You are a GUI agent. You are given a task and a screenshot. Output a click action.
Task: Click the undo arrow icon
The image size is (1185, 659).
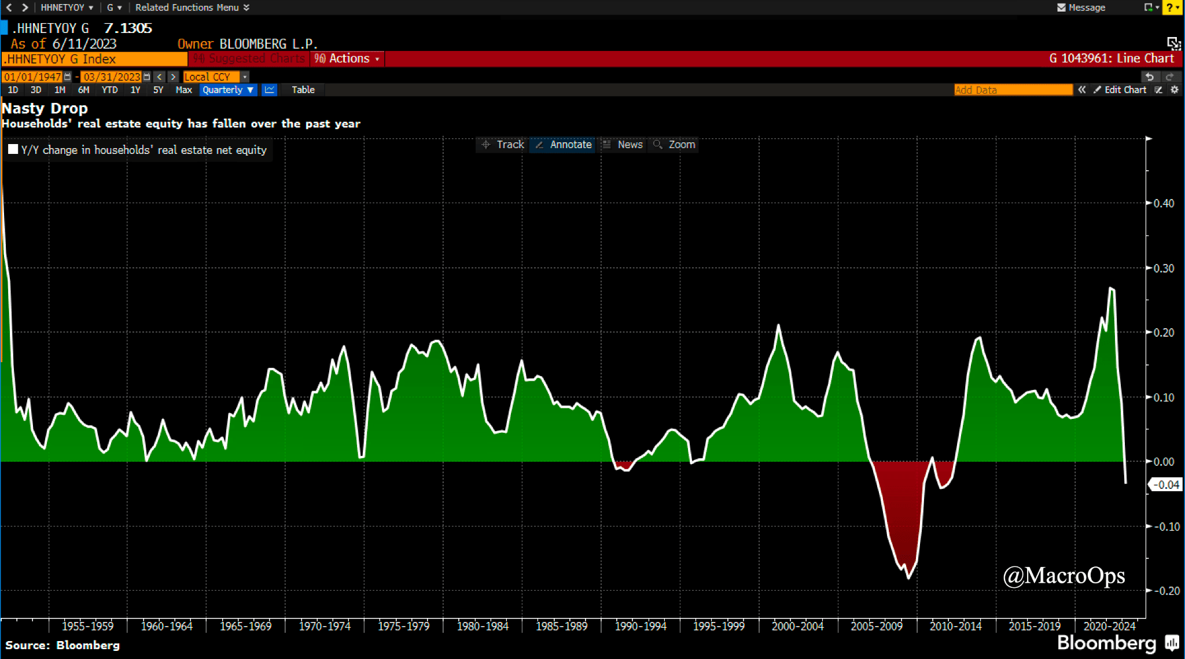(x=1149, y=76)
